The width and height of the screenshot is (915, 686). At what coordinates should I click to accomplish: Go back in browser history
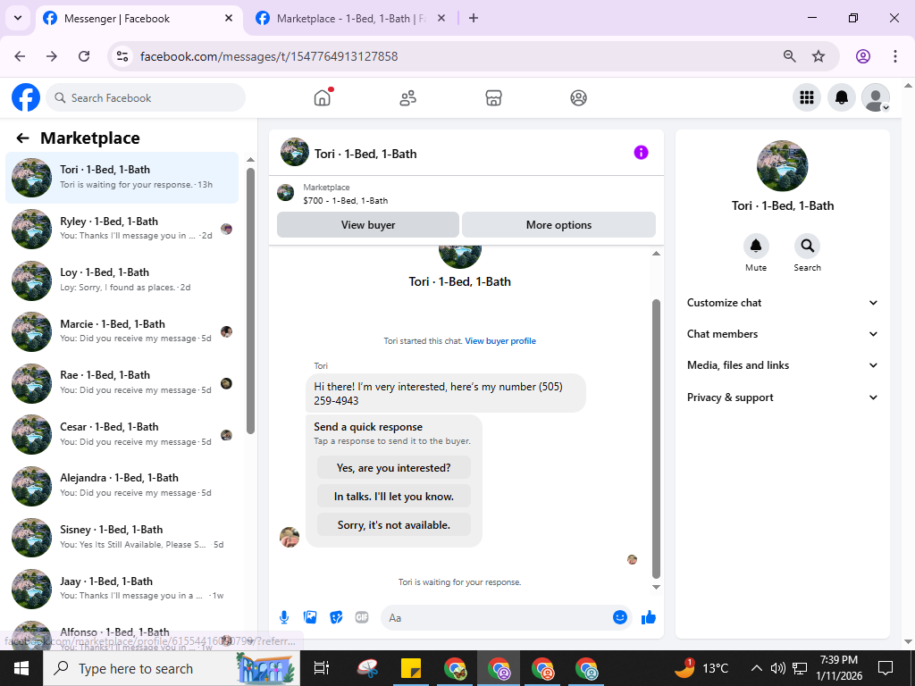tap(20, 56)
